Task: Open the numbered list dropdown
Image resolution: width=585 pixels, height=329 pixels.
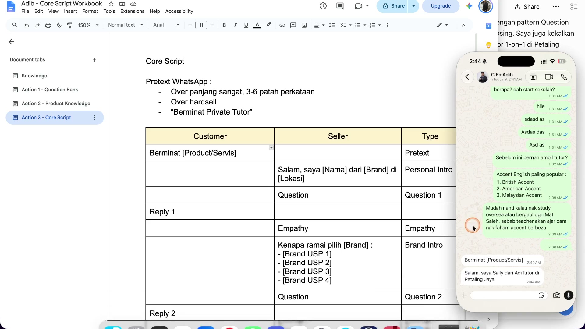Action: [x=375, y=25]
